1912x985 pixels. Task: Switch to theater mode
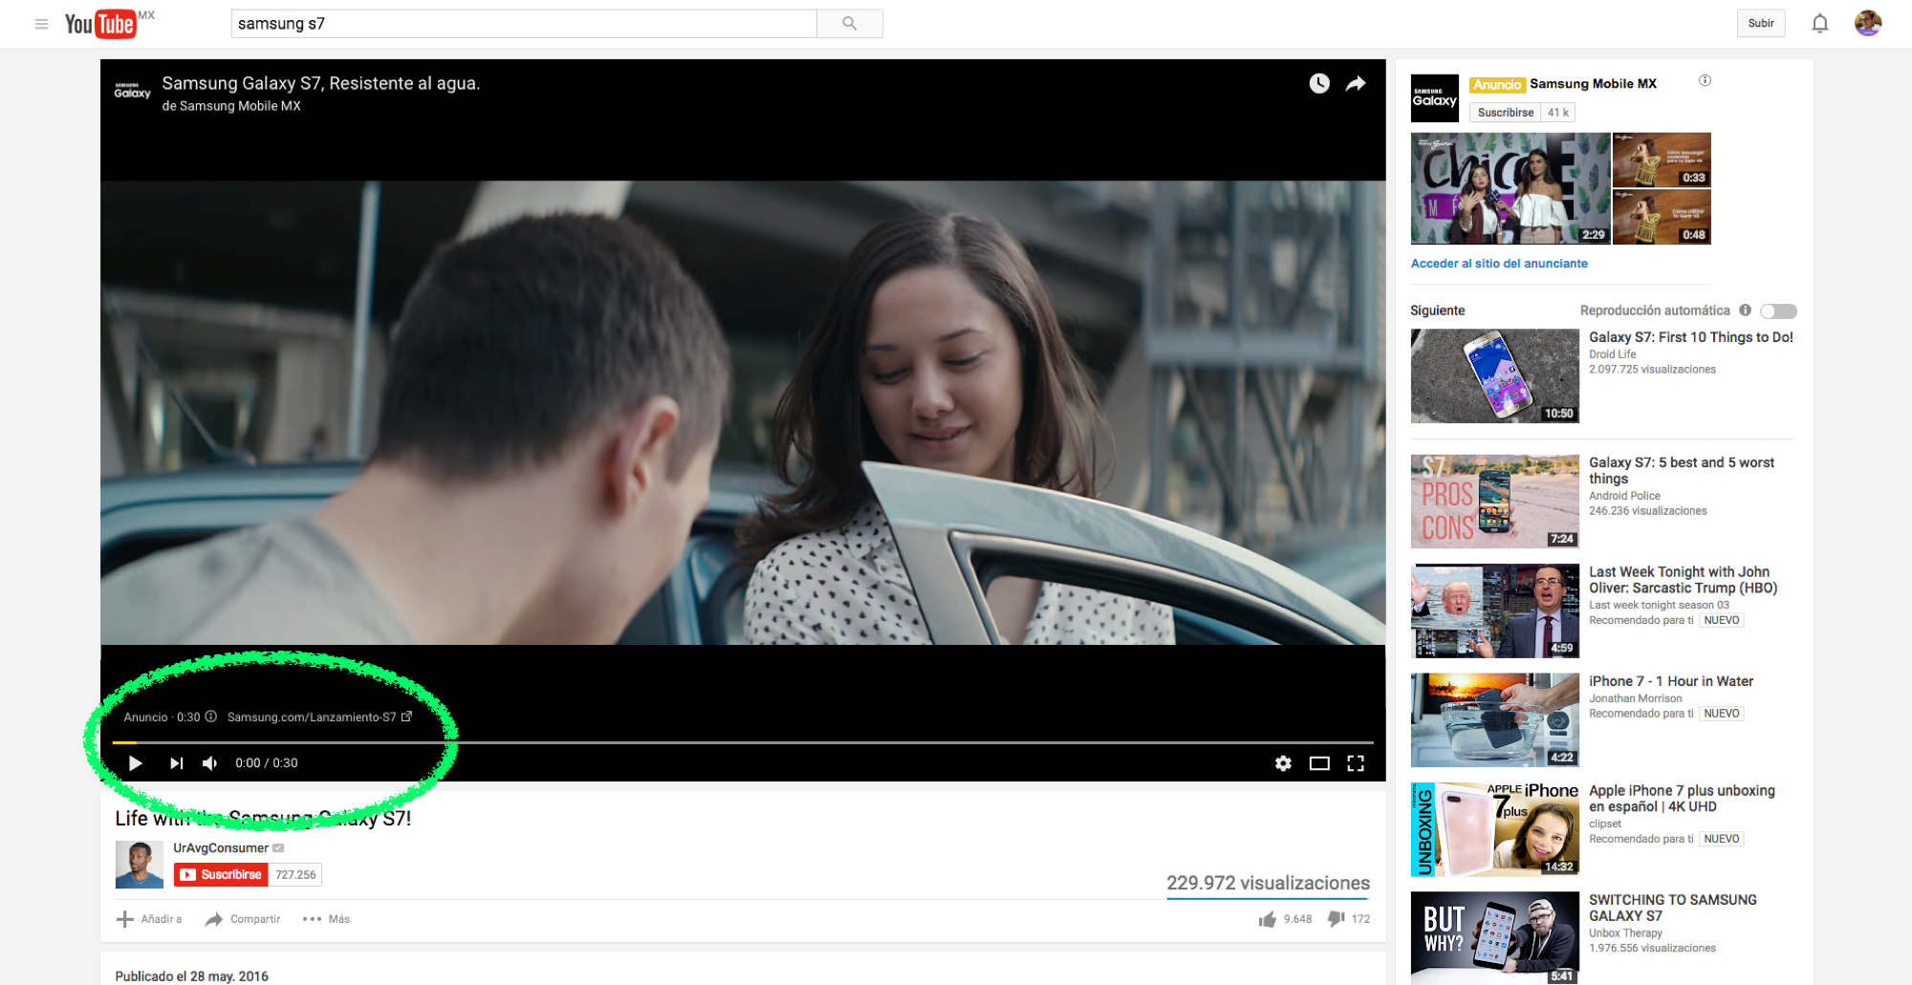click(x=1319, y=762)
